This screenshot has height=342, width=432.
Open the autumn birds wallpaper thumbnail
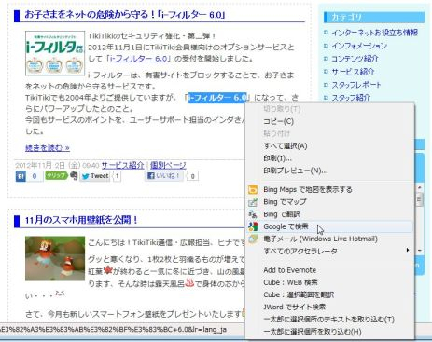click(x=55, y=258)
